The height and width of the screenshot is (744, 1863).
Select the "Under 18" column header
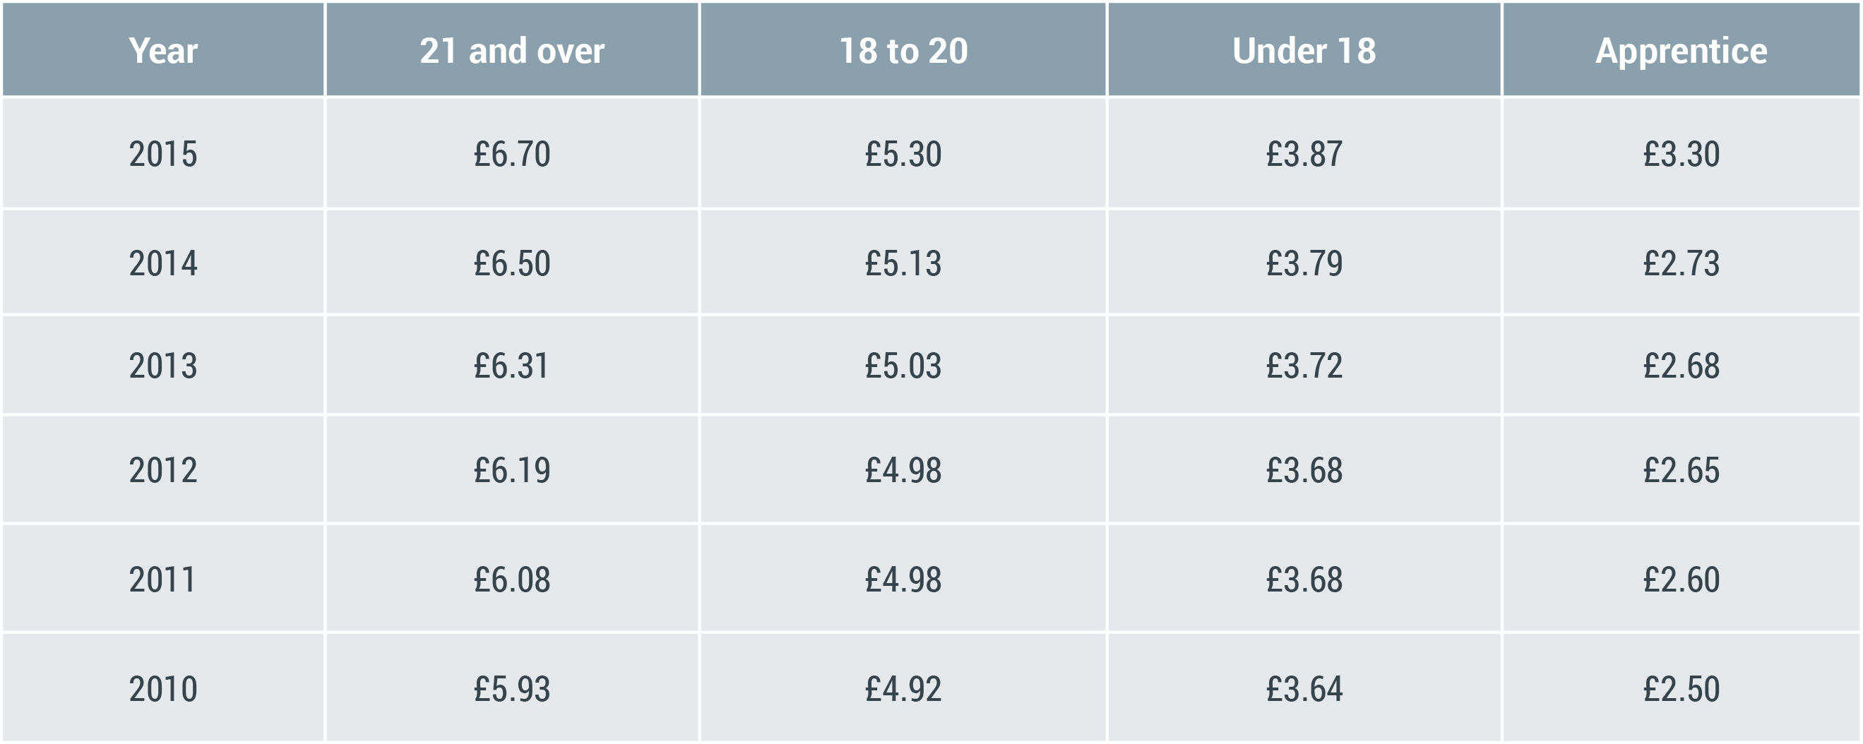pyautogui.click(x=1304, y=51)
